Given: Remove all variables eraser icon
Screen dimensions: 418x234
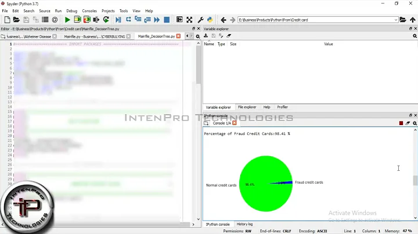Looking at the screenshot, I should pyautogui.click(x=229, y=36).
